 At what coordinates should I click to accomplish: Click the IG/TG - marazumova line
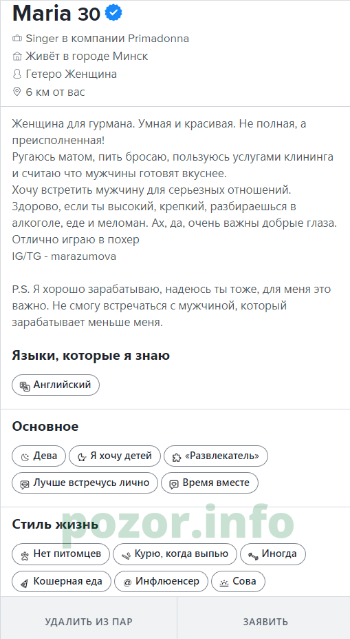[64, 256]
